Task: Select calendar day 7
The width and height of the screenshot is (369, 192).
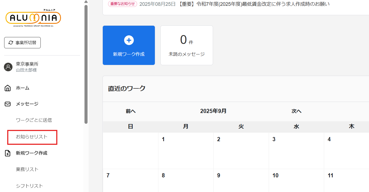Action: click(x=130, y=180)
